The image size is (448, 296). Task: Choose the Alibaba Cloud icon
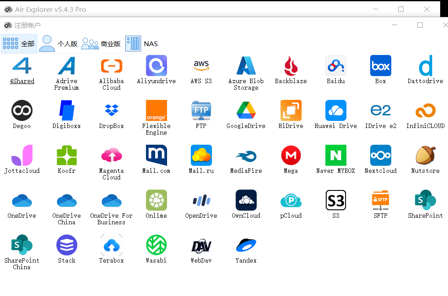click(x=111, y=66)
